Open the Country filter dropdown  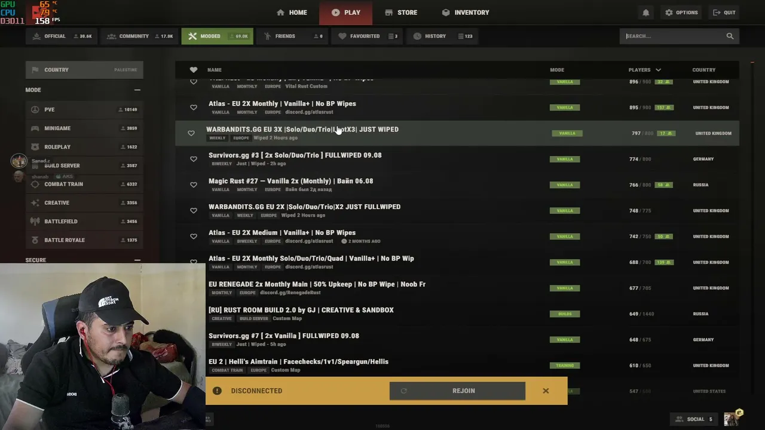(x=84, y=70)
